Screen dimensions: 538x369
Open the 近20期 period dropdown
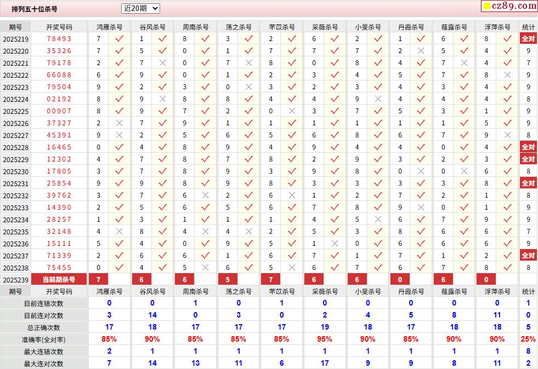point(140,9)
